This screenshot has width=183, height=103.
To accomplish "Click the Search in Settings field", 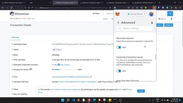I will [x=135, y=28].
